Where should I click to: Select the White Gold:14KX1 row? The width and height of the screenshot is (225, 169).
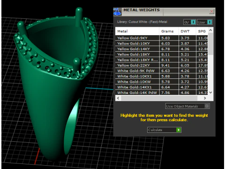pyautogui.click(x=162, y=87)
